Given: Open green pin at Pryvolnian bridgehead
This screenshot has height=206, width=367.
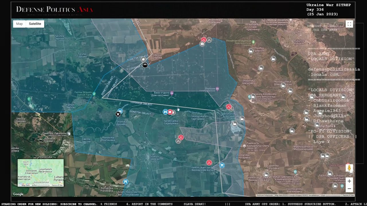Looking at the screenshot, I should pyautogui.click(x=253, y=42).
